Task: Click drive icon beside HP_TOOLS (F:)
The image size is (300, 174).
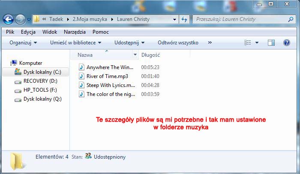Action: pyautogui.click(x=18, y=91)
